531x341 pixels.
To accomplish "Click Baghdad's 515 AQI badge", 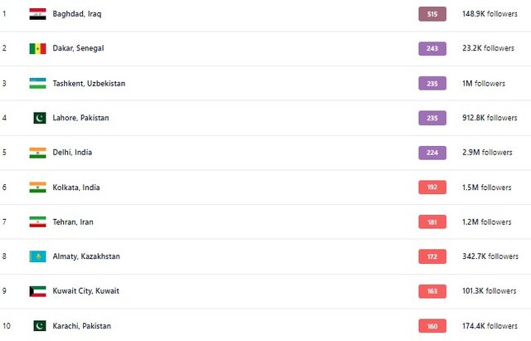I will coord(432,14).
